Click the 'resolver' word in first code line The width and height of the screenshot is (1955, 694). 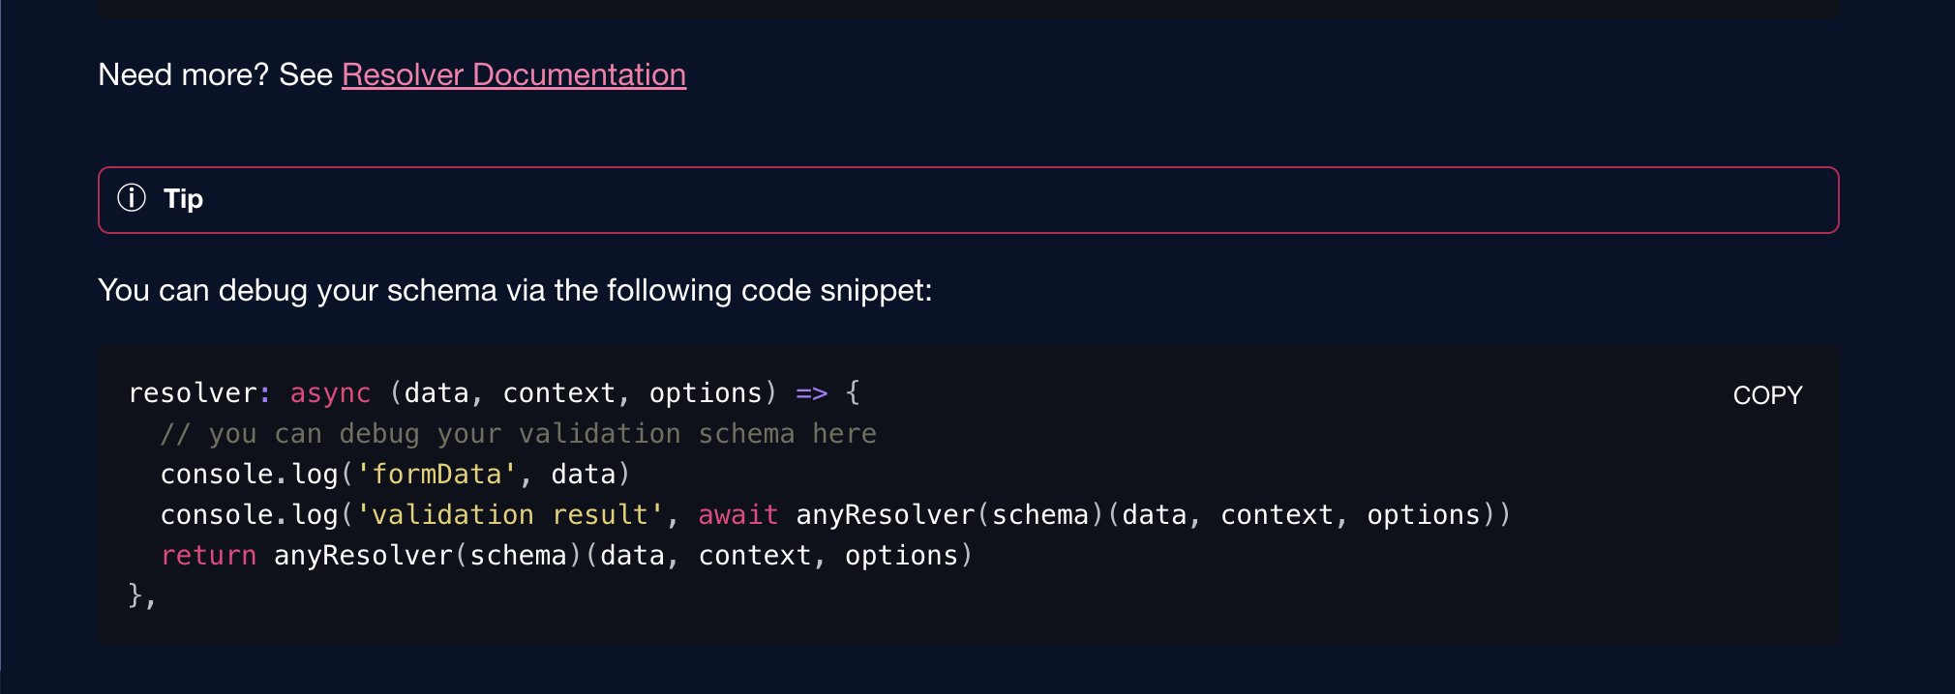point(192,393)
